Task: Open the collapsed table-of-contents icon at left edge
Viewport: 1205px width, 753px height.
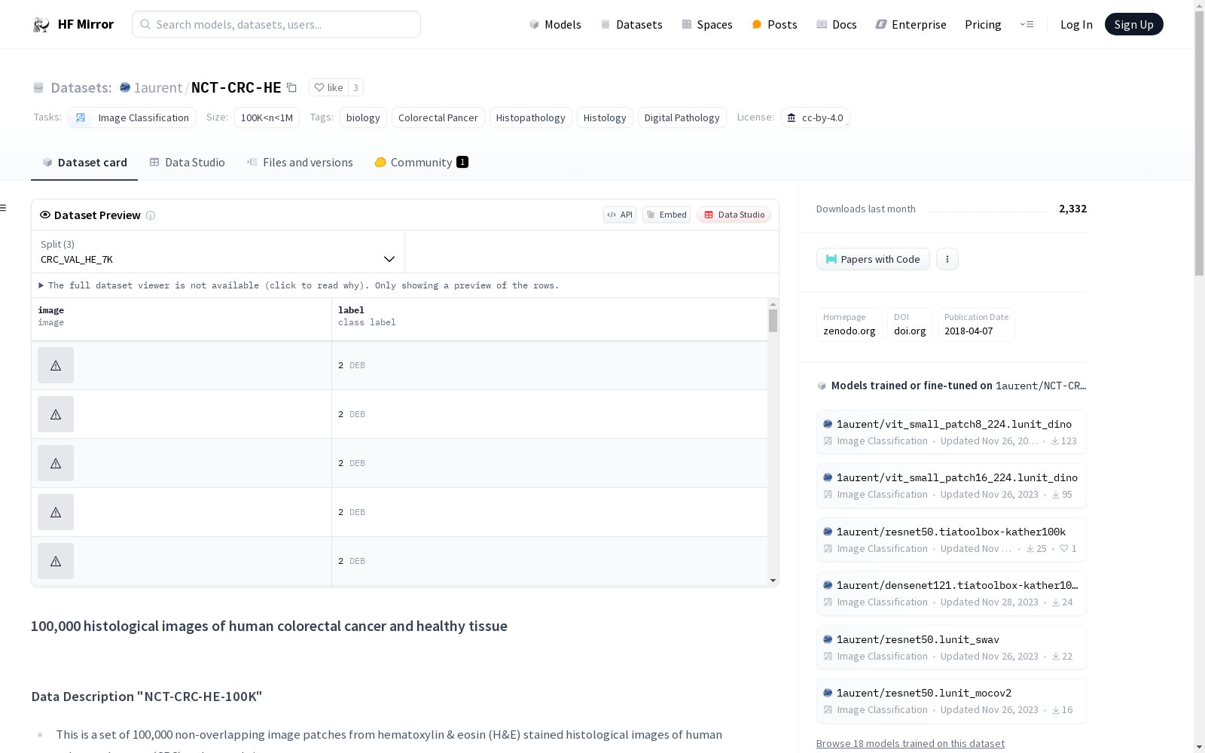Action: click(3, 208)
